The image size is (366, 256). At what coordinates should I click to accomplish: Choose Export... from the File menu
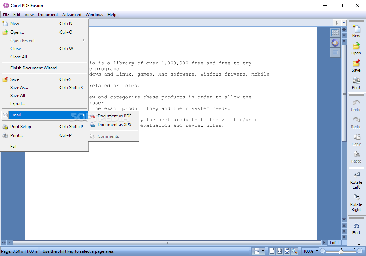44,103
